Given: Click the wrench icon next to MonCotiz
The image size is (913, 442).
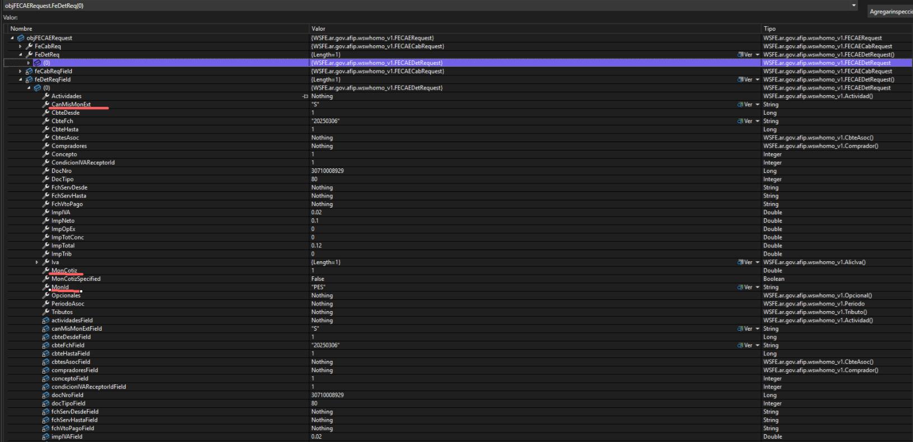Looking at the screenshot, I should (x=46, y=271).
